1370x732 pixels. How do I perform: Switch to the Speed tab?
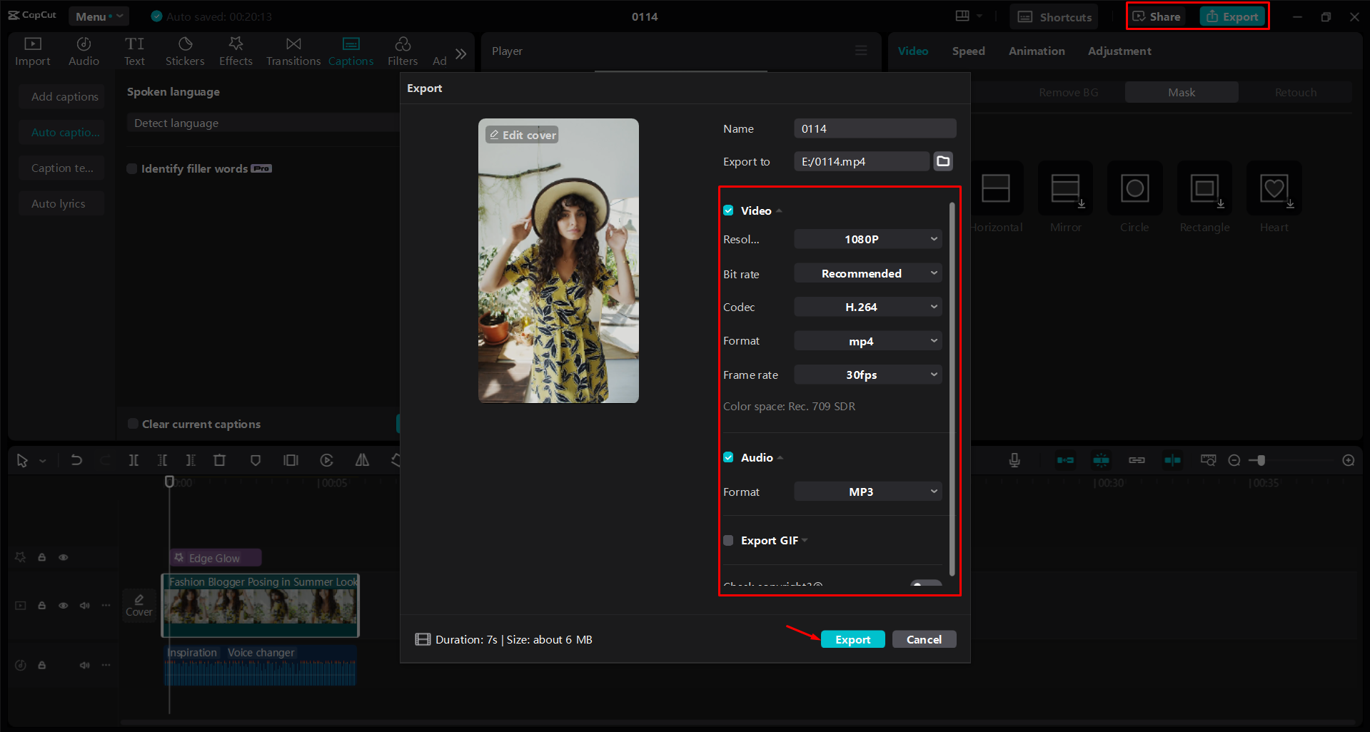pos(968,51)
